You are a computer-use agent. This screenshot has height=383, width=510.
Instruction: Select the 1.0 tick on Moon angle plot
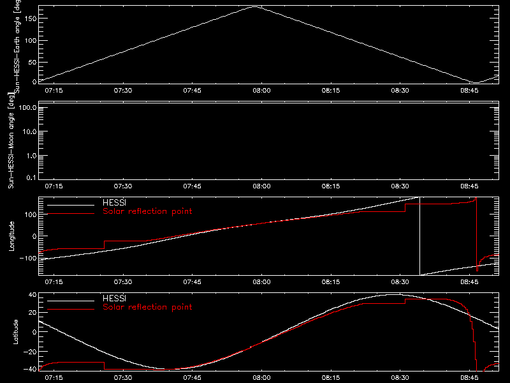click(x=31, y=156)
